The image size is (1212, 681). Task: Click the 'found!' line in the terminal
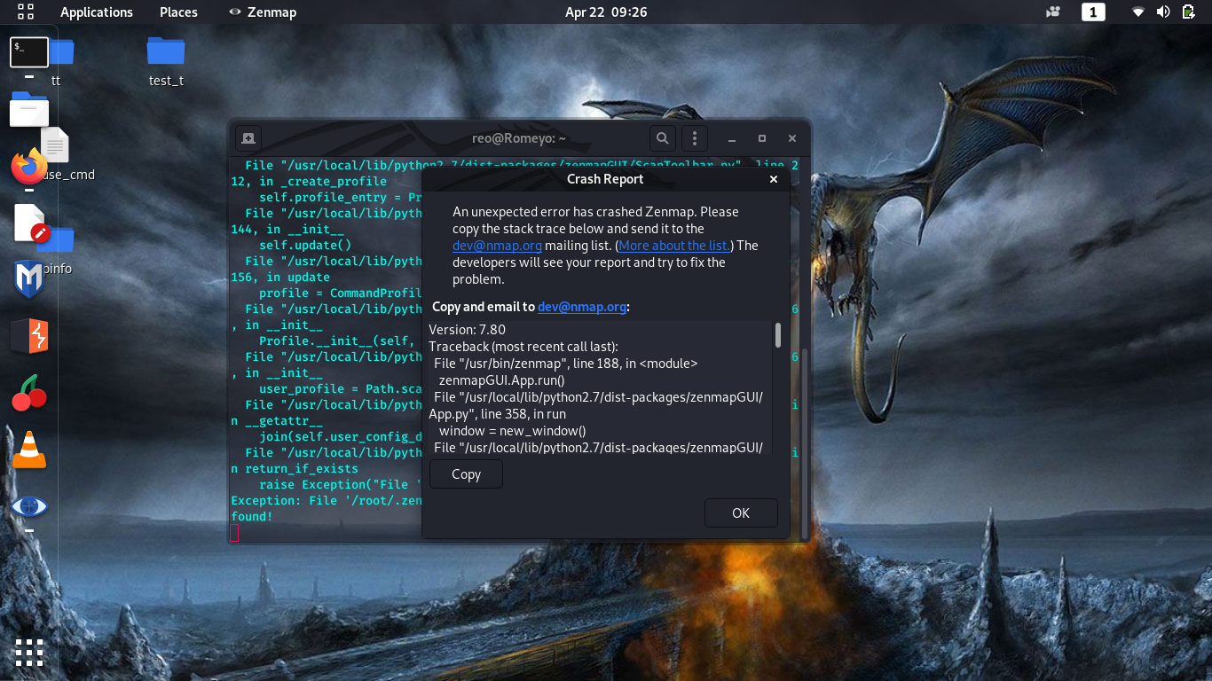pyautogui.click(x=252, y=516)
